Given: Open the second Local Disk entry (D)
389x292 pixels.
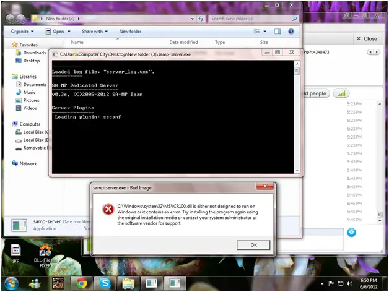Looking at the screenshot, I should [x=32, y=140].
